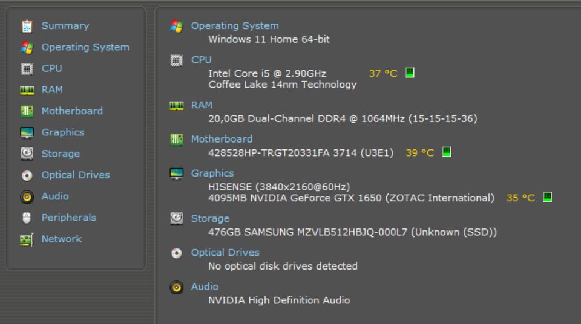Click the Audio speaker icon in sidebar
The height and width of the screenshot is (324, 581).
pyautogui.click(x=27, y=196)
